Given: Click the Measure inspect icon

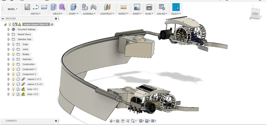Looking at the screenshot, I should pyautogui.click(x=124, y=7).
